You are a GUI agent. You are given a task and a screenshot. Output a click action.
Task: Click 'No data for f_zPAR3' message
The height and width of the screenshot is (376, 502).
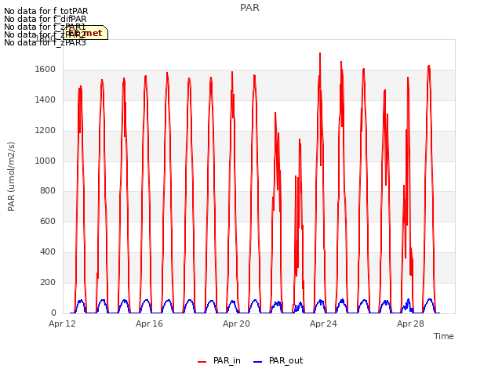point(45,42)
